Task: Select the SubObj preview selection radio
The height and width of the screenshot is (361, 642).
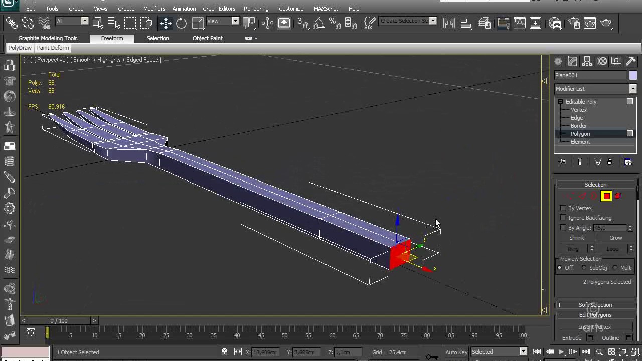Action: [584, 268]
